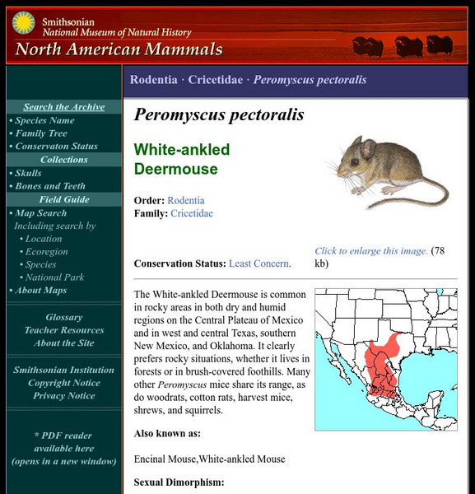The width and height of the screenshot is (475, 494).
Task: Select the White-ankled Deermouse heading
Action: 182,159
